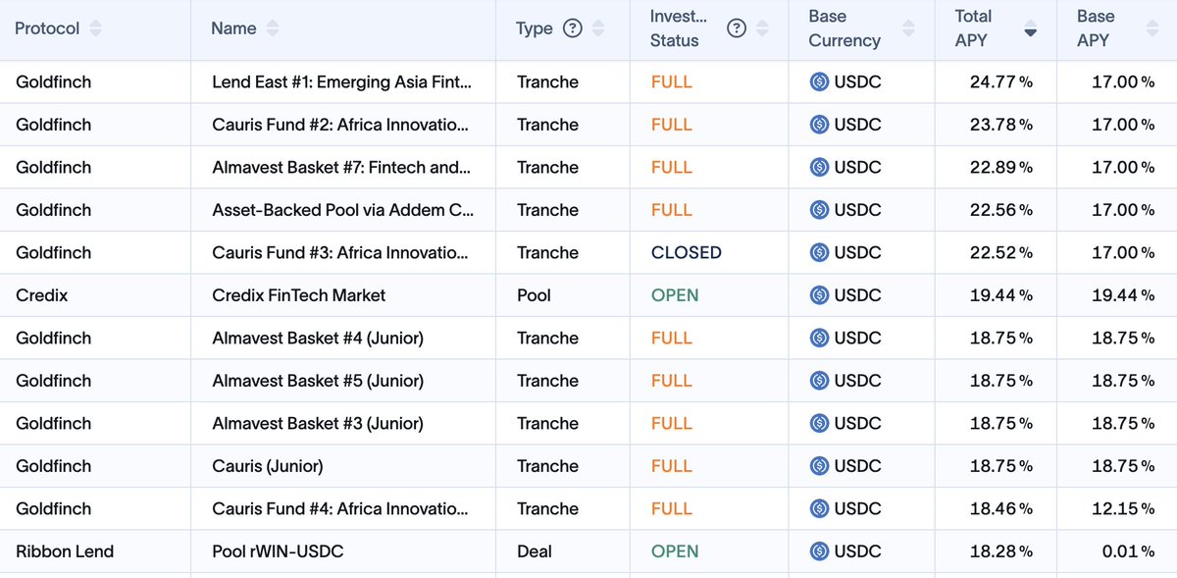Click USDC coin icon in Almavest Basket #5 row
This screenshot has width=1177, height=578.
click(x=819, y=381)
